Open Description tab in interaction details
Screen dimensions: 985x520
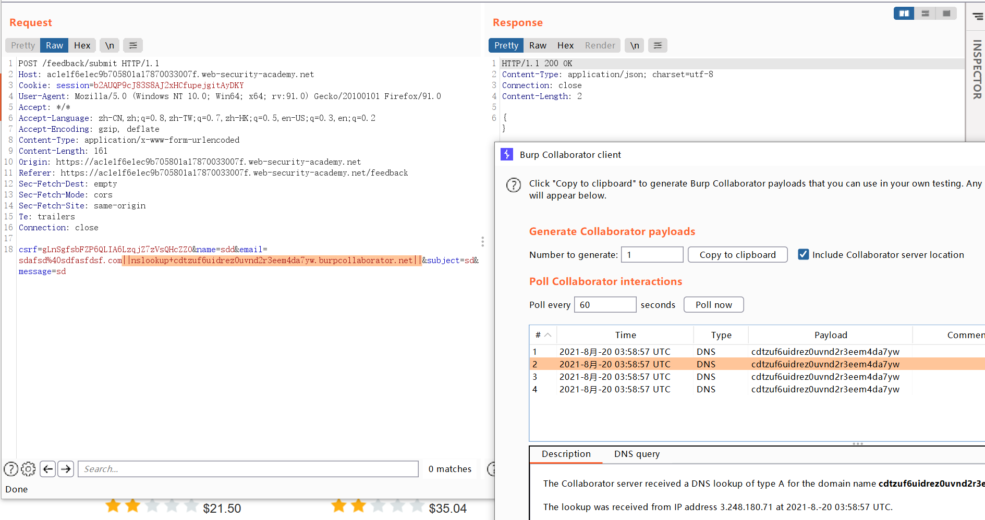(566, 454)
